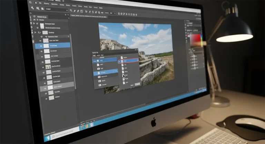Screen dimensions: 265x144
Task: Click the speckled black-and-tan layer thumbnail
Action: (48, 67)
